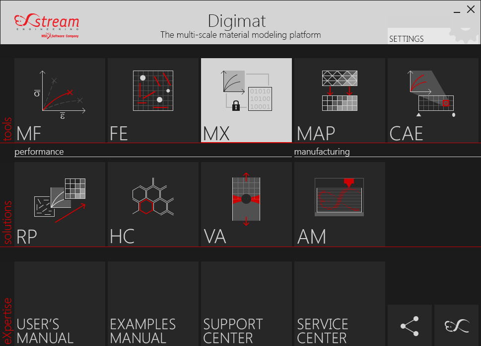The image size is (481, 346).
Task: Launch the CAE coupling tool tile
Action: point(433,100)
